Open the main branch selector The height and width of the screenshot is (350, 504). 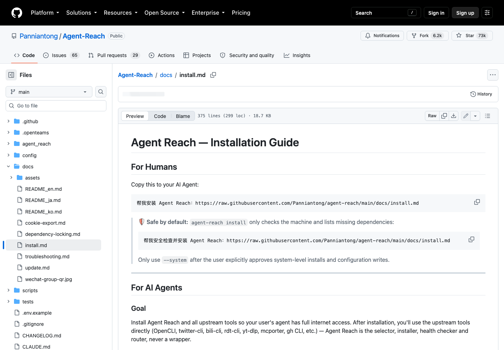click(x=49, y=92)
